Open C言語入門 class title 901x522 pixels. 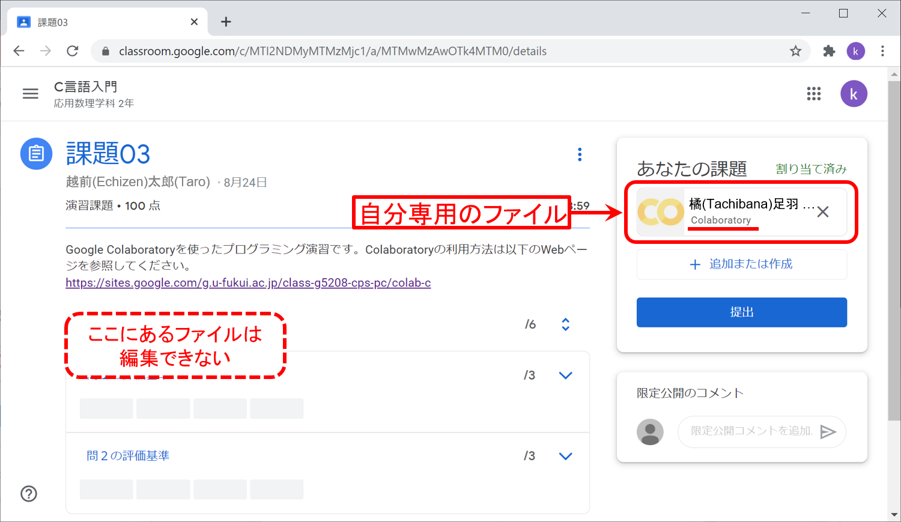[85, 86]
